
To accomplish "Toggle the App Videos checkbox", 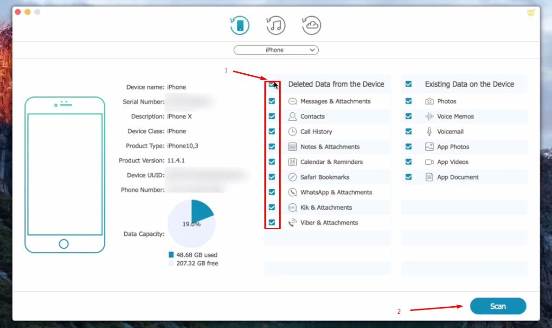I will (x=409, y=162).
